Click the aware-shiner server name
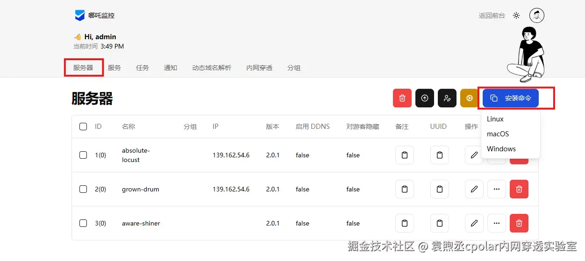This screenshot has height=261, width=585. pyautogui.click(x=141, y=223)
